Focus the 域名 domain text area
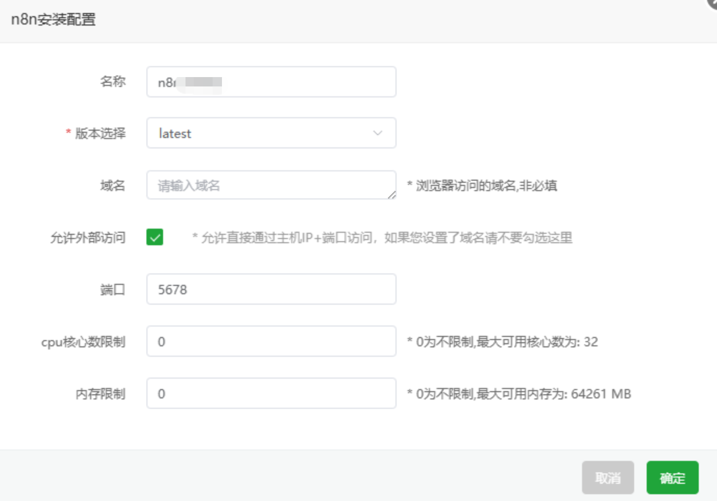717x501 pixels. click(x=271, y=185)
